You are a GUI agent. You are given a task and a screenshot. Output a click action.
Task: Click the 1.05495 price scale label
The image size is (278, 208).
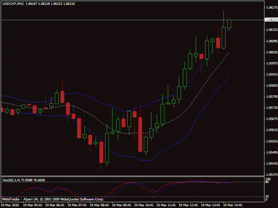pyautogui.click(x=272, y=153)
